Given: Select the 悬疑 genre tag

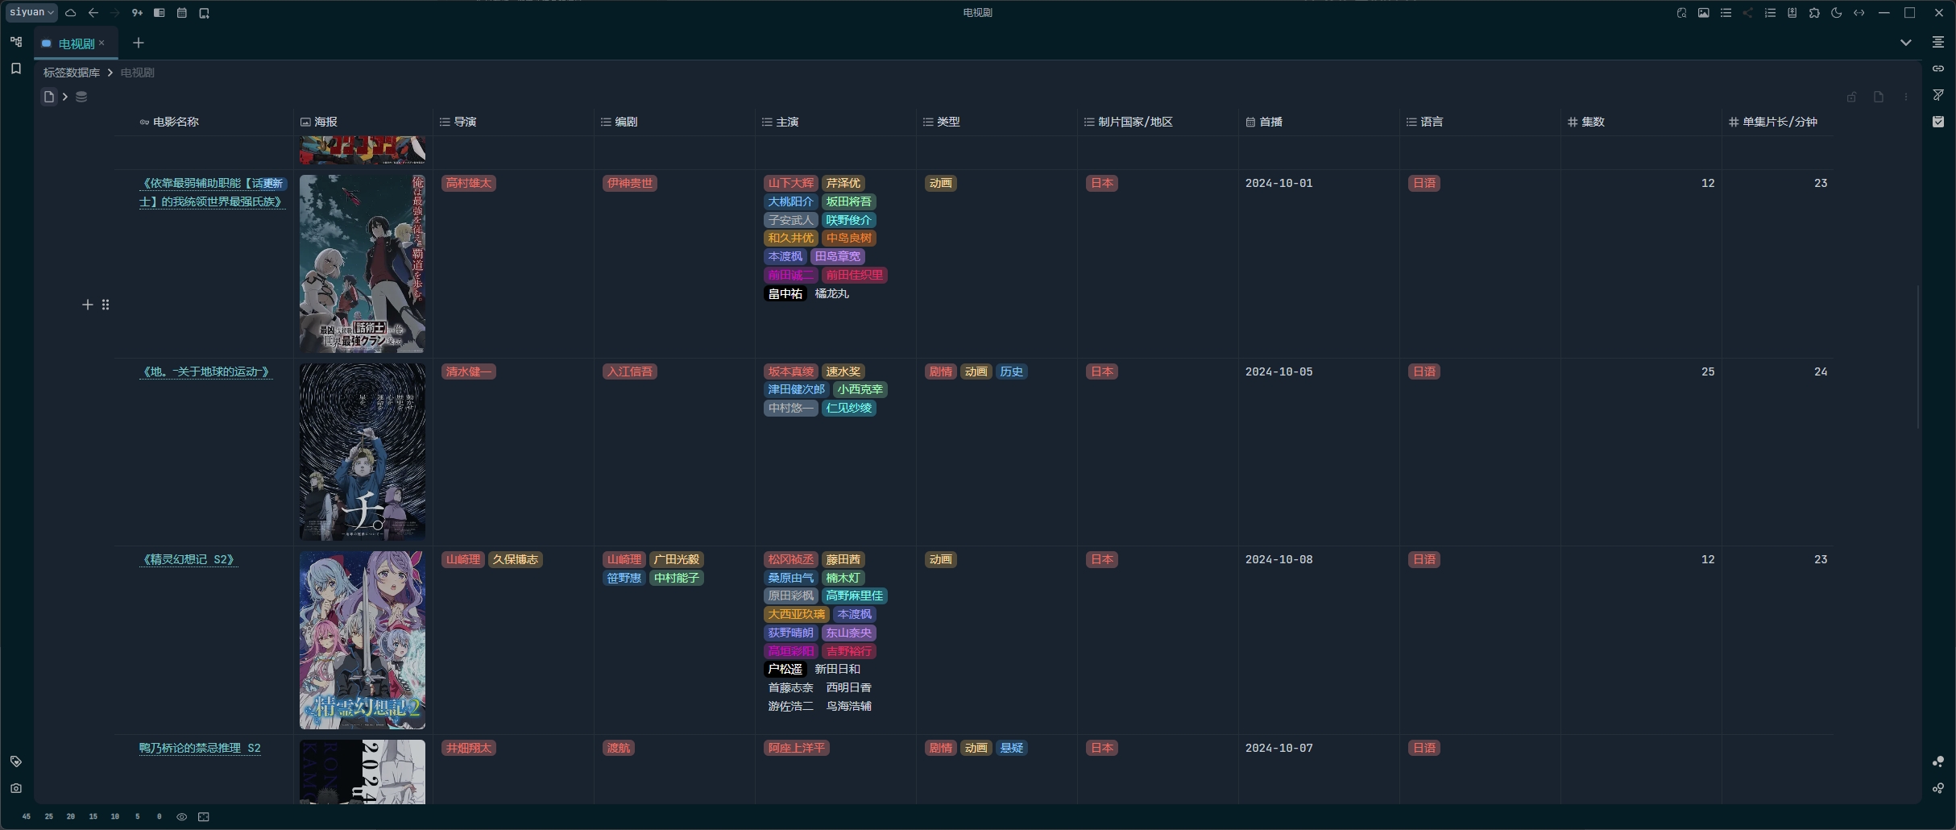Looking at the screenshot, I should (x=1011, y=748).
